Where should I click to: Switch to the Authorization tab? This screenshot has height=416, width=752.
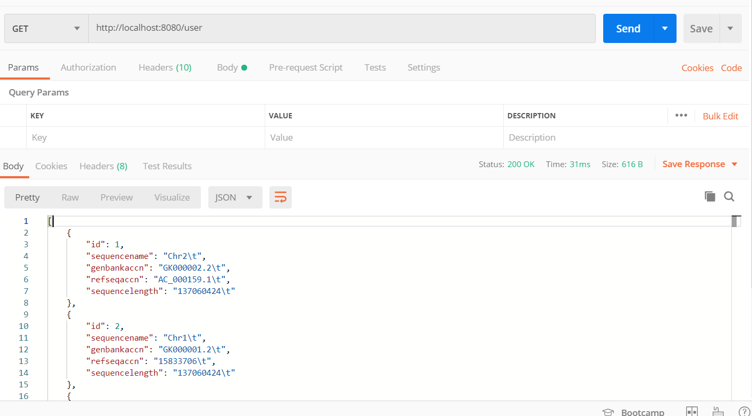[88, 67]
